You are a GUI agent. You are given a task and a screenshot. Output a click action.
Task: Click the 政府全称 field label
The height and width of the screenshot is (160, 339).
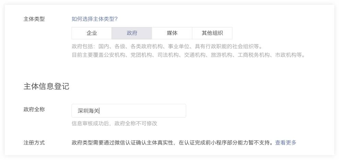tap(34, 110)
